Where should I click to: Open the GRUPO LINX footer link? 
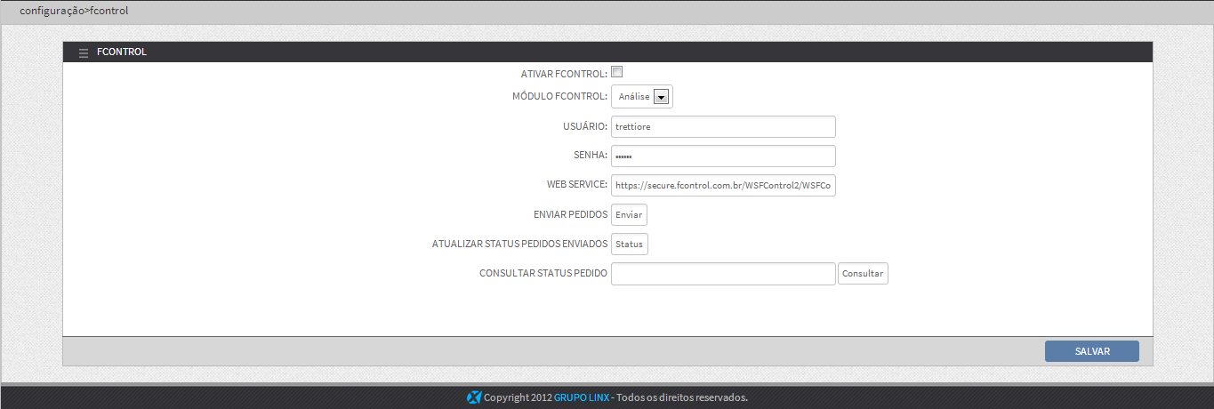point(582,397)
